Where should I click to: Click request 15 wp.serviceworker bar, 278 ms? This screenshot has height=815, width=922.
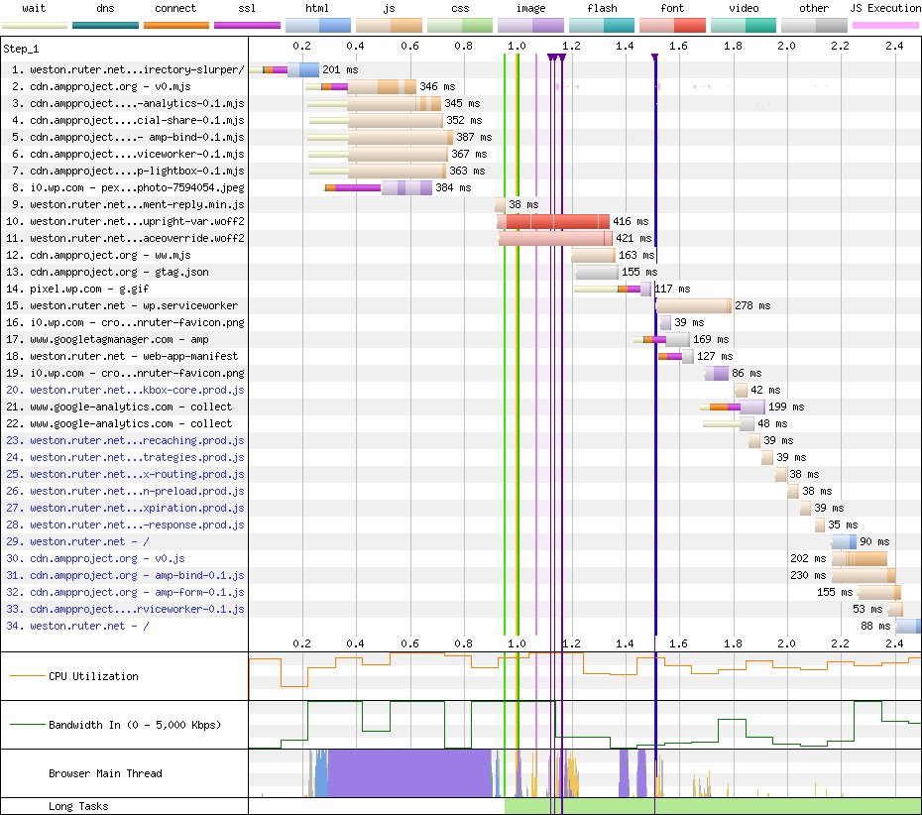(x=693, y=305)
